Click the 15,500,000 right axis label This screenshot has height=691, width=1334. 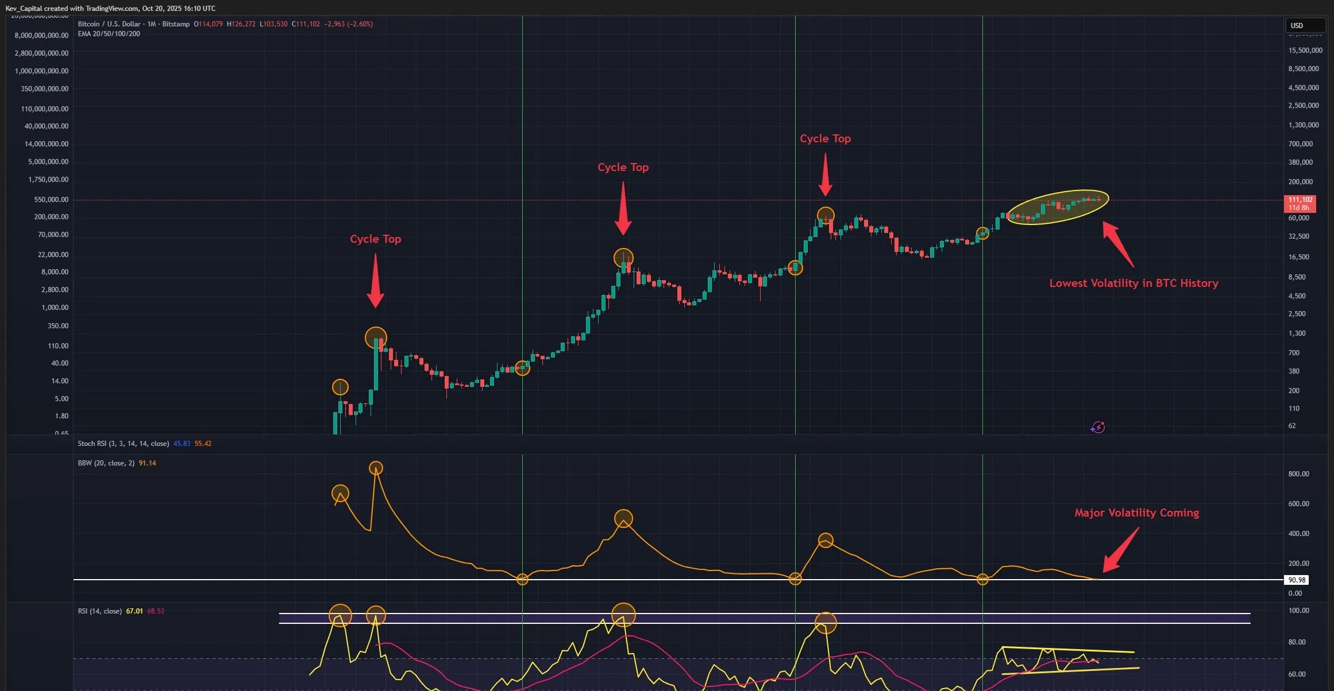tap(1305, 51)
